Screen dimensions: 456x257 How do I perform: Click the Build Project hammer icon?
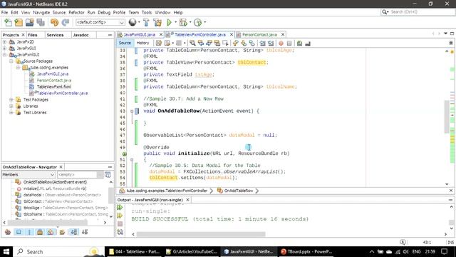[146, 22]
